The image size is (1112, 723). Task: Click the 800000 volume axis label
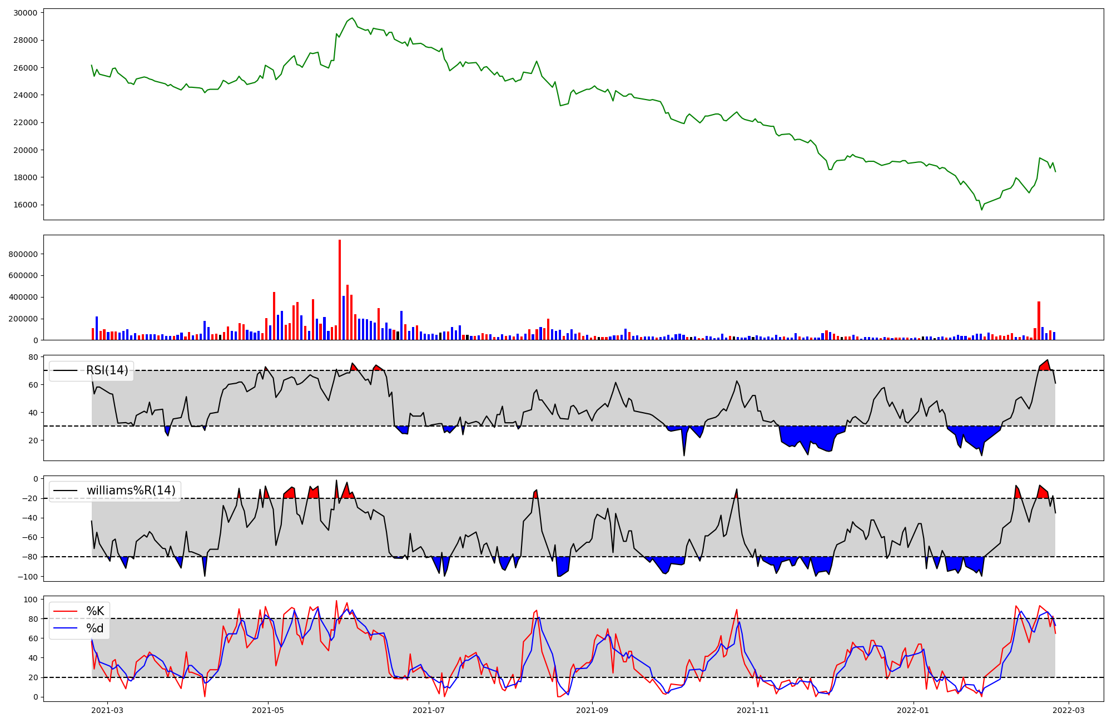pyautogui.click(x=23, y=254)
